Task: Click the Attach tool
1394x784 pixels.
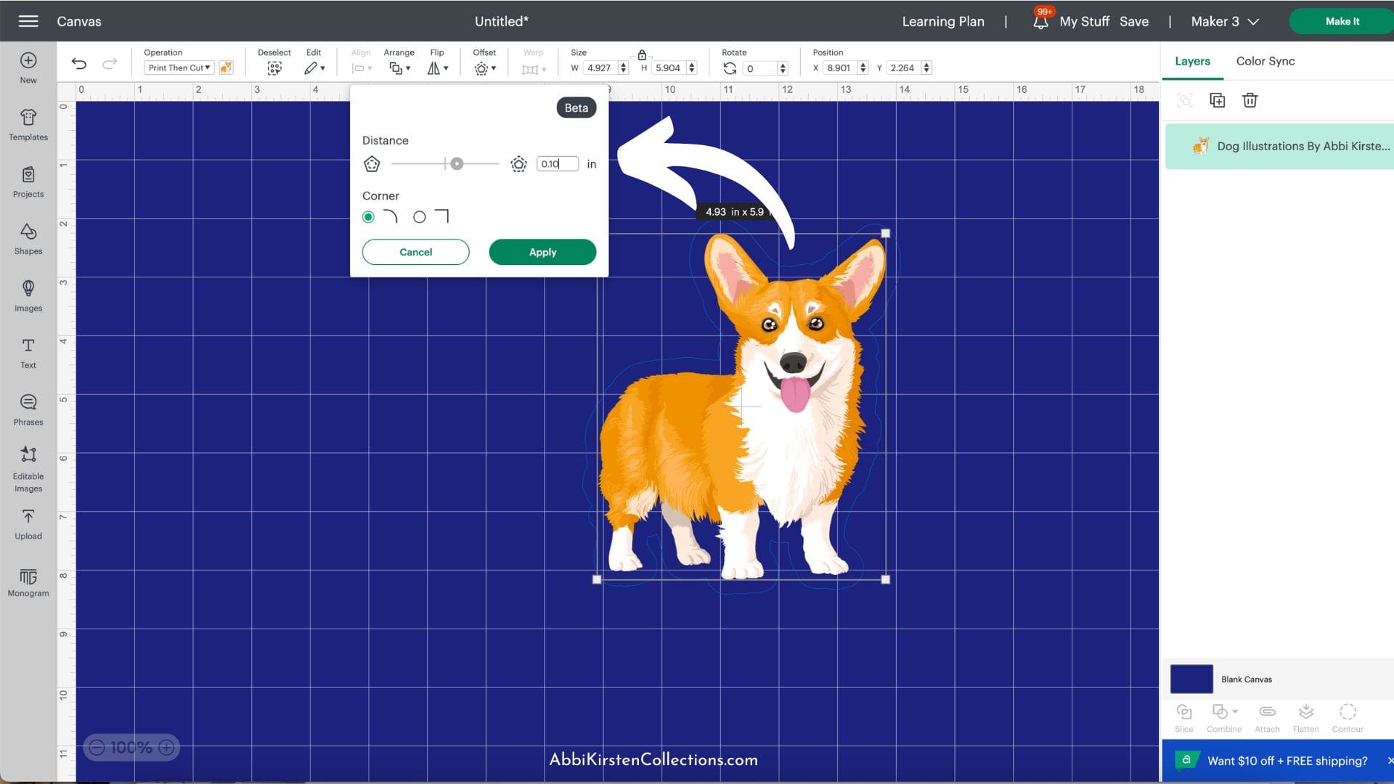Action: [x=1267, y=717]
